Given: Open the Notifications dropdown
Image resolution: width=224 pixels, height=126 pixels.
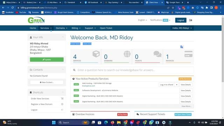Looking at the screenshot, I should pyautogui.click(x=160, y=20).
